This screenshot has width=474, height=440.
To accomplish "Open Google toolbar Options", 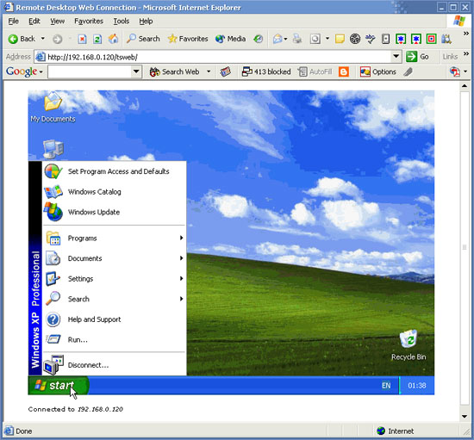I will pos(377,71).
